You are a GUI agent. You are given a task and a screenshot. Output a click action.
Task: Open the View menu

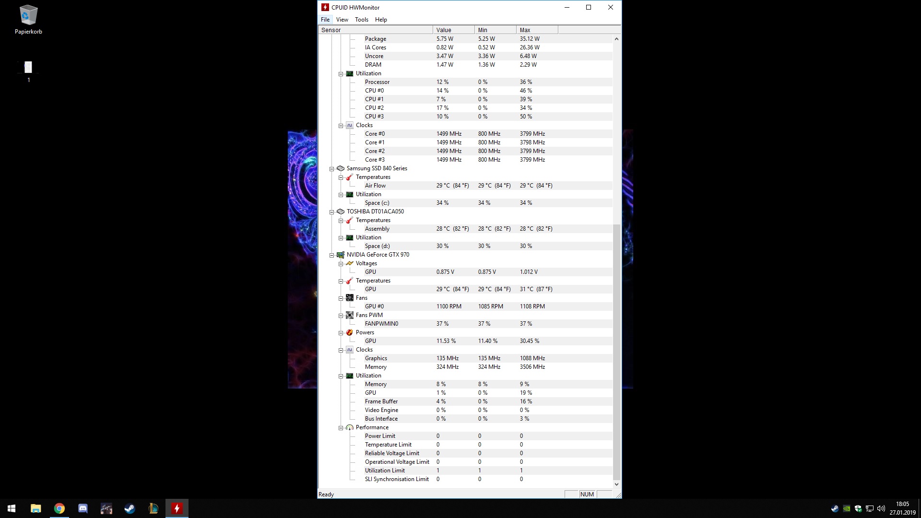(x=342, y=20)
